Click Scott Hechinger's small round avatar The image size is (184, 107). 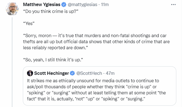[x=30, y=73]
